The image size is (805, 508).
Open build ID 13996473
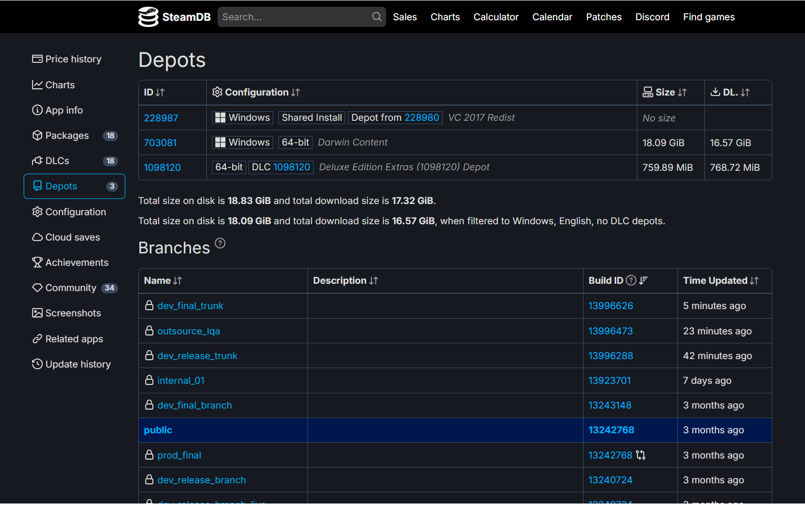point(610,331)
